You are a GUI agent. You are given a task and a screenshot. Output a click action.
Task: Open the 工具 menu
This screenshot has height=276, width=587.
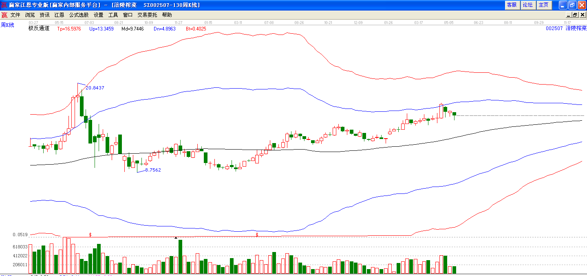(x=113, y=15)
